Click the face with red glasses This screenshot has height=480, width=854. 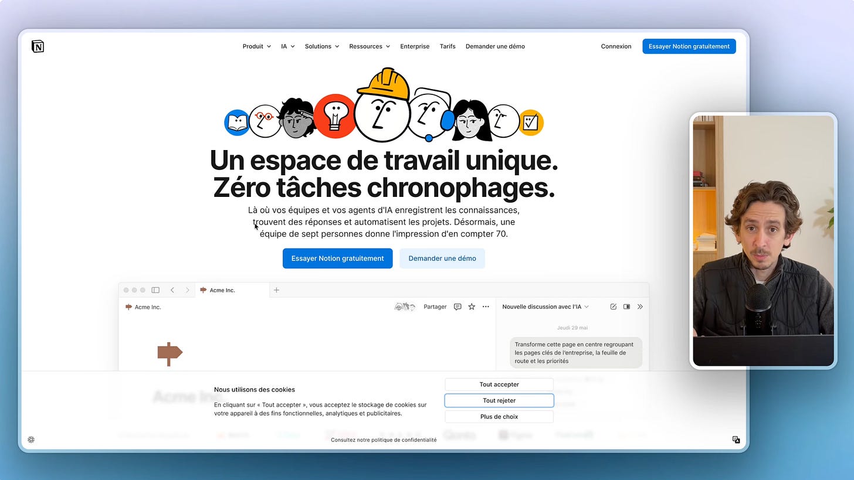pos(265,121)
